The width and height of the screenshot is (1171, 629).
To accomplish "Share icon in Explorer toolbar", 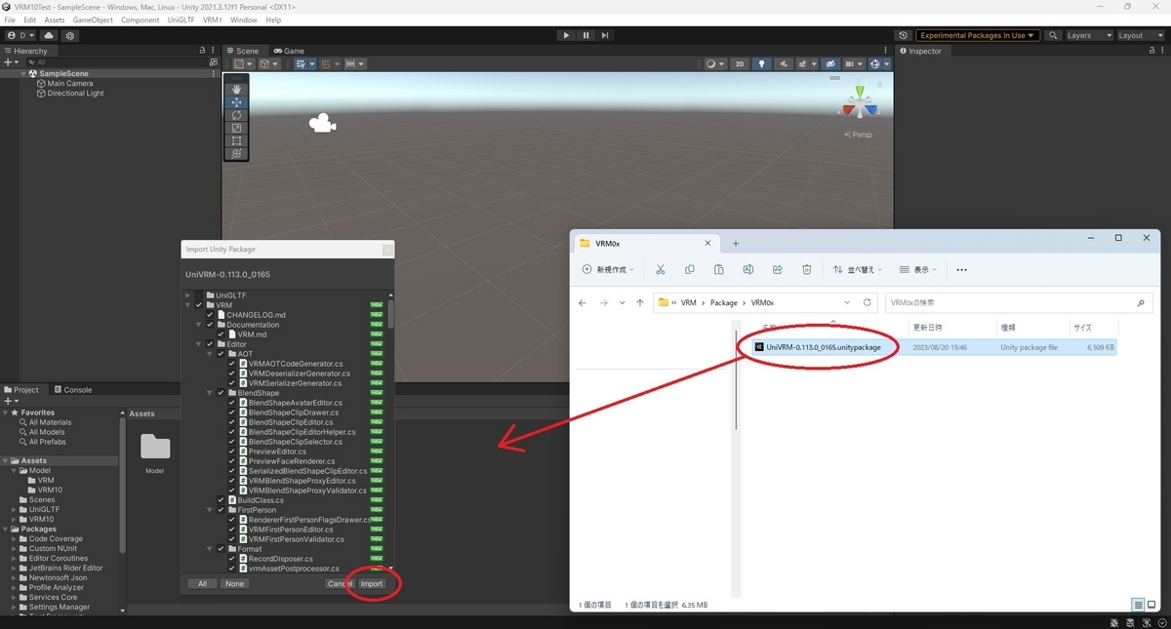I will 778,269.
